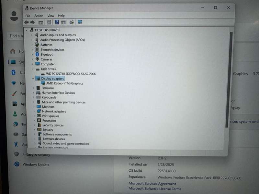259x194 pixels.
Task: Select the Processors category icon
Action: [39, 120]
